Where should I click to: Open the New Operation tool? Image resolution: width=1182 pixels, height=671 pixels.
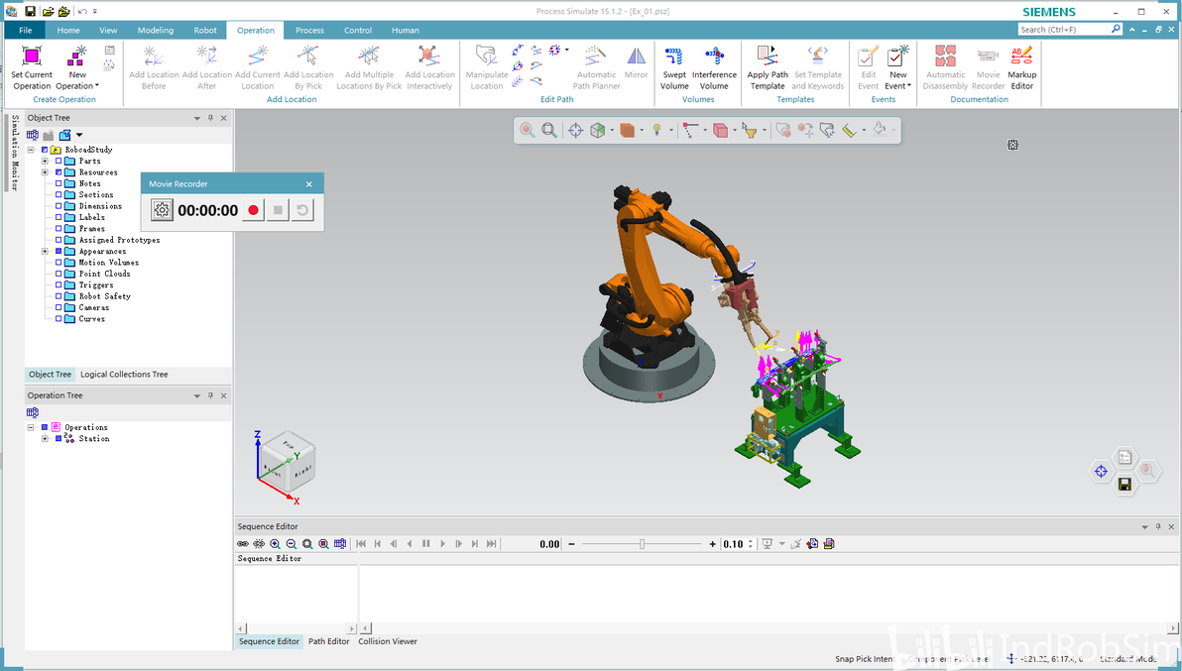tap(77, 67)
